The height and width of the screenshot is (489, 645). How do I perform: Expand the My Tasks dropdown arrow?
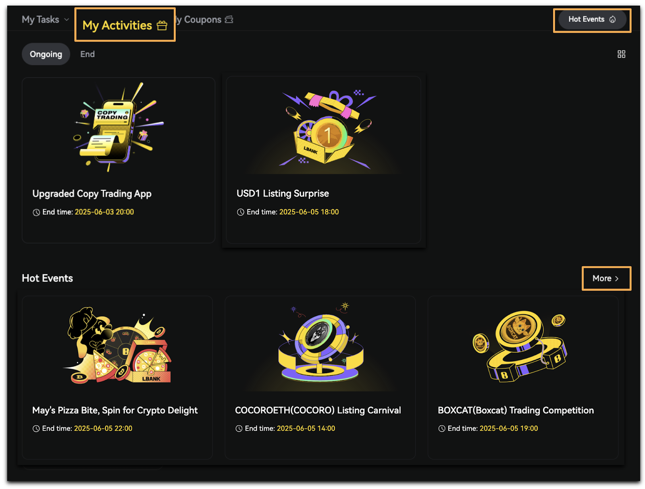[67, 19]
